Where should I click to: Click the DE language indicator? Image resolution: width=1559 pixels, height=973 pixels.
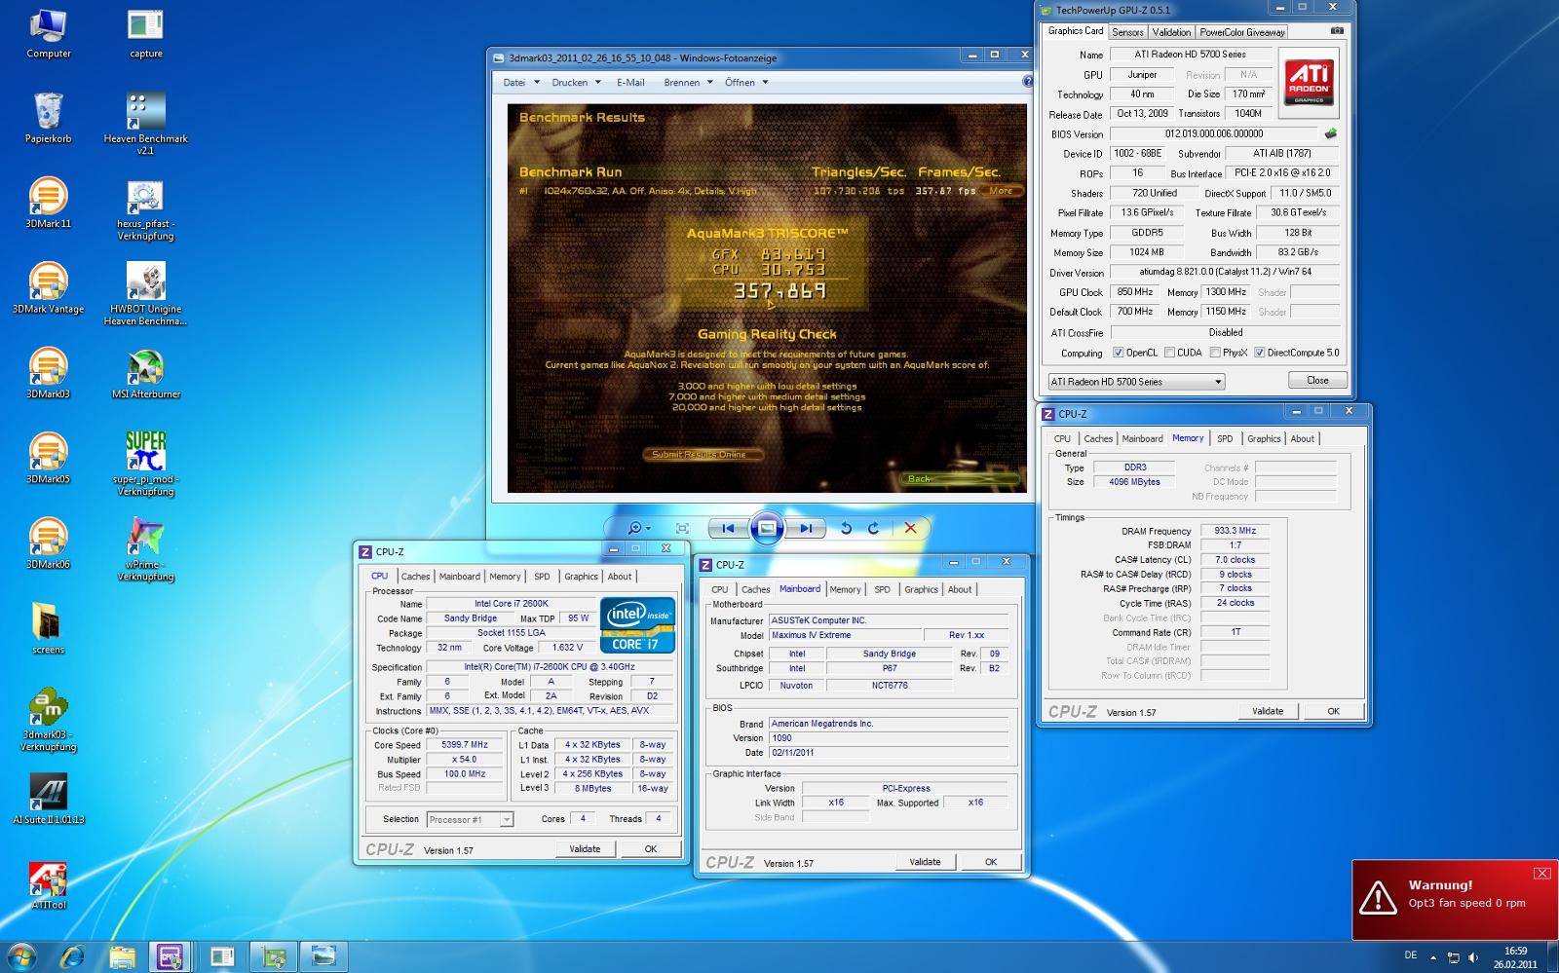tap(1410, 955)
